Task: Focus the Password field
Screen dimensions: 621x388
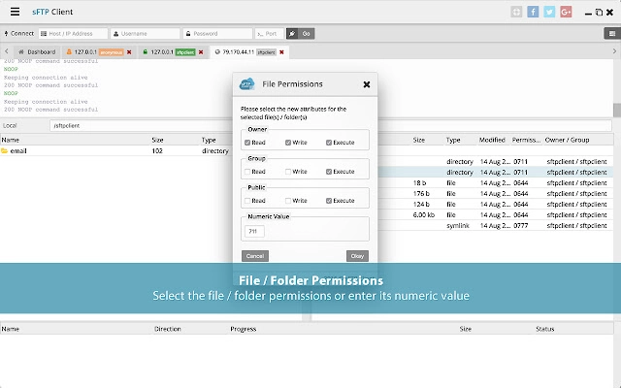Action: tap(217, 34)
